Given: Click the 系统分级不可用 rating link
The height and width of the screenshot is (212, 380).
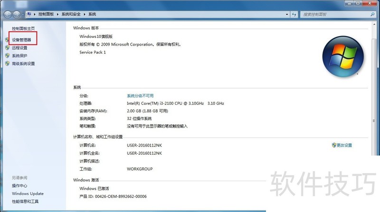Looking at the screenshot, I should (x=140, y=96).
